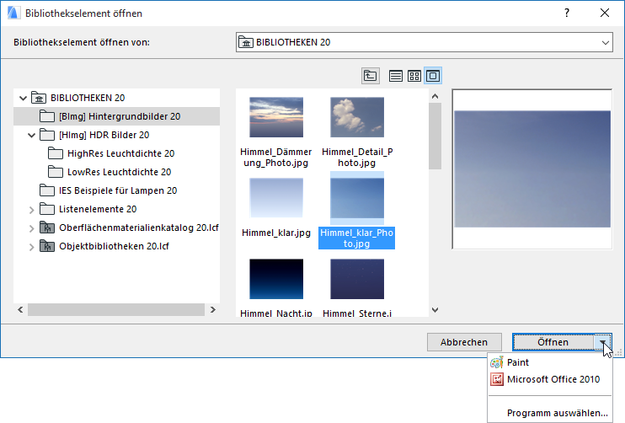This screenshot has height=423, width=625.
Task: Click the Himmel_klar.jpg file name label
Action: [276, 233]
